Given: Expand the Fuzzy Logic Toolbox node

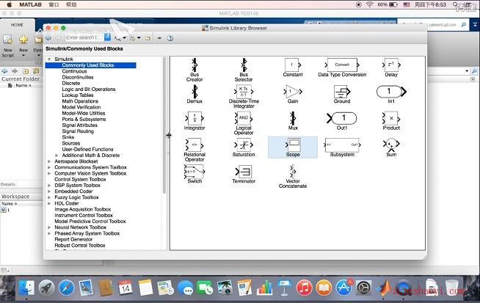Looking at the screenshot, I should 49,197.
